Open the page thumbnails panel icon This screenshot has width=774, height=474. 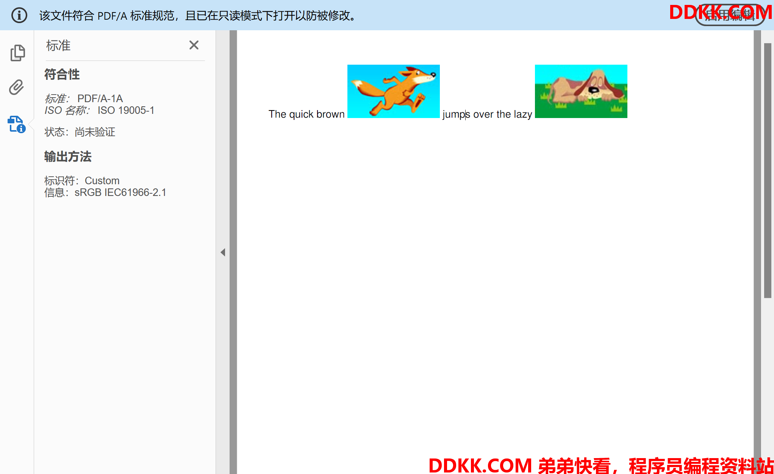click(17, 53)
